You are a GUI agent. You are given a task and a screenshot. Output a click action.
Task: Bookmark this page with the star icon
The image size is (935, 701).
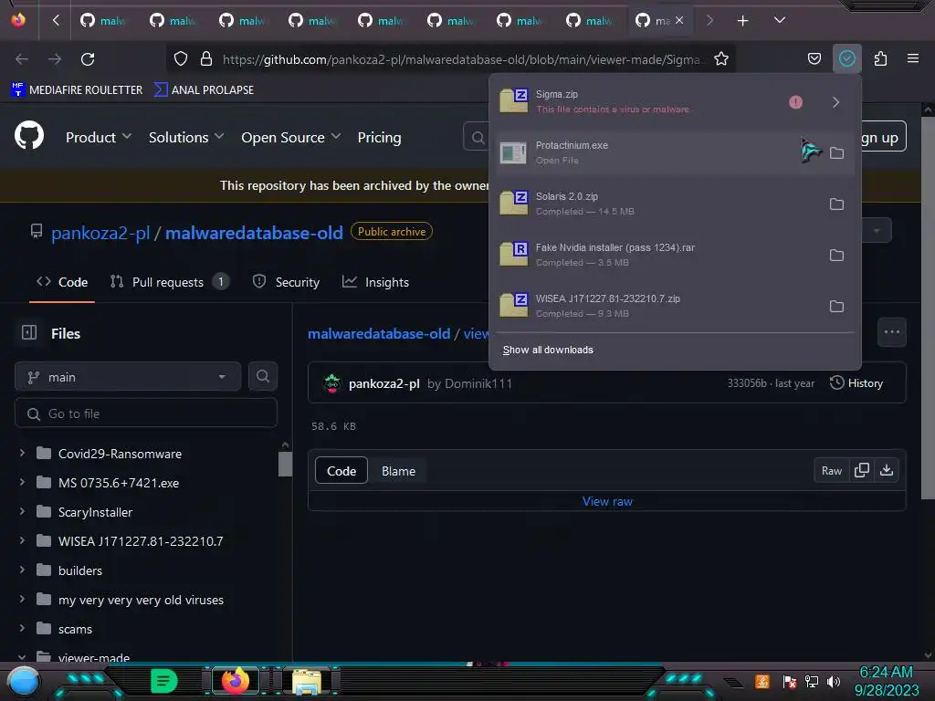[x=721, y=59]
